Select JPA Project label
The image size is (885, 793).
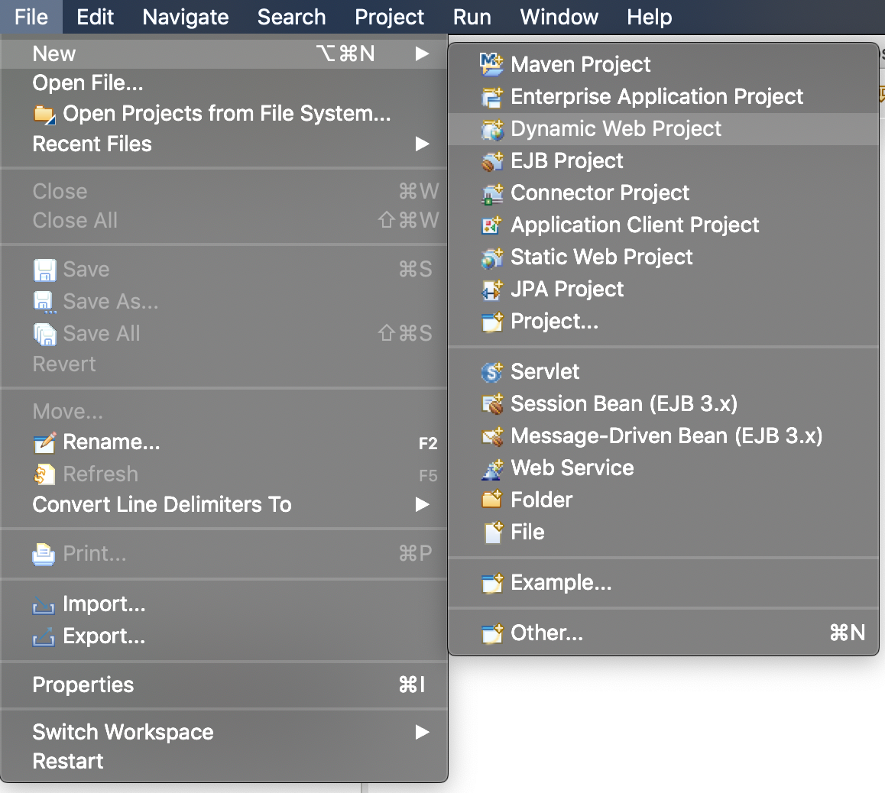pos(567,290)
